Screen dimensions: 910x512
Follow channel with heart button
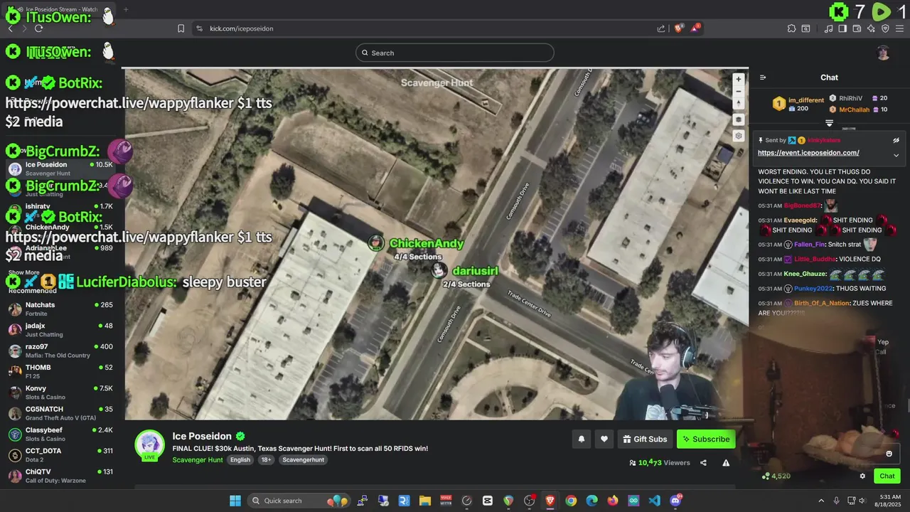(x=604, y=439)
